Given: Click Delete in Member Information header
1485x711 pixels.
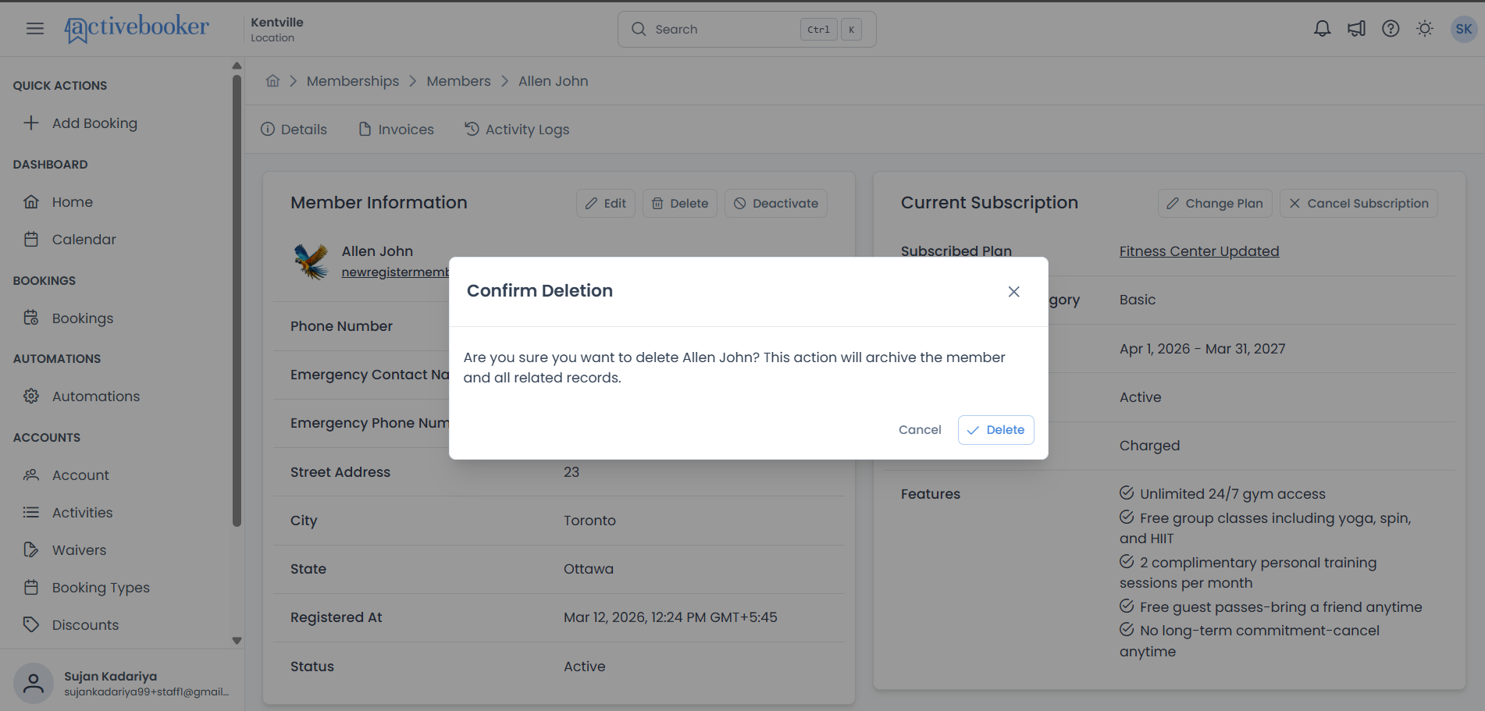Looking at the screenshot, I should click(680, 203).
